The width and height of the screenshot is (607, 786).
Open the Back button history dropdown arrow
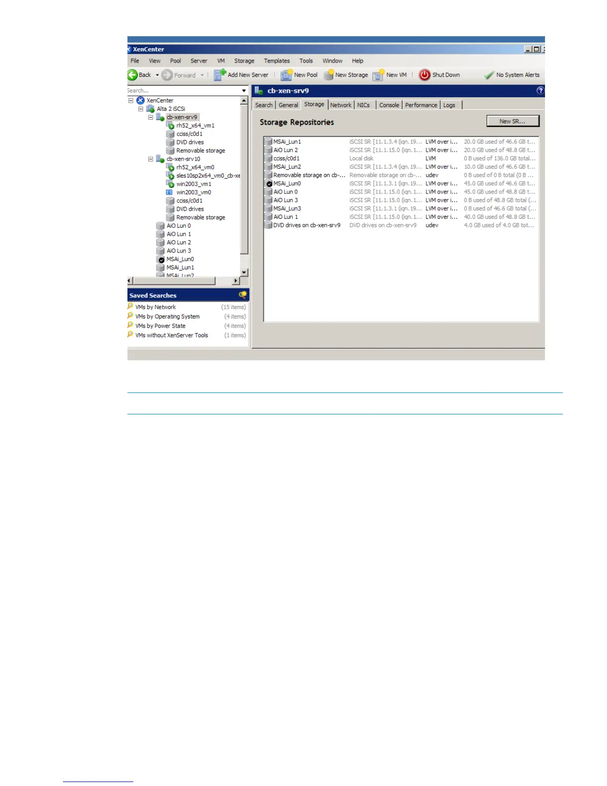point(157,75)
